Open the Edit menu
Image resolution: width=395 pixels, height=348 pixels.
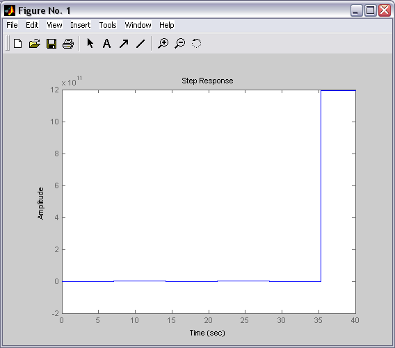pos(32,25)
